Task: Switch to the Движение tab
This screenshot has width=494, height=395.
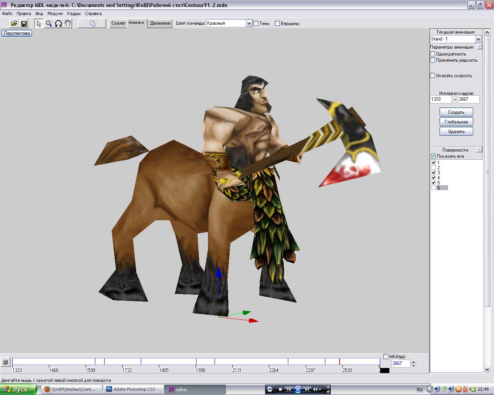Action: [x=160, y=23]
